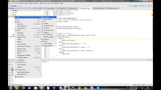The image size is (161, 90).
Task: Click the Windows Start button
Action: coord(11,88)
